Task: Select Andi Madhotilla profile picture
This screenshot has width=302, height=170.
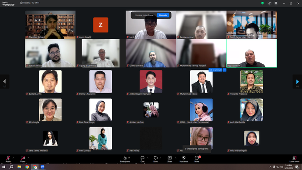Action: [252, 110]
